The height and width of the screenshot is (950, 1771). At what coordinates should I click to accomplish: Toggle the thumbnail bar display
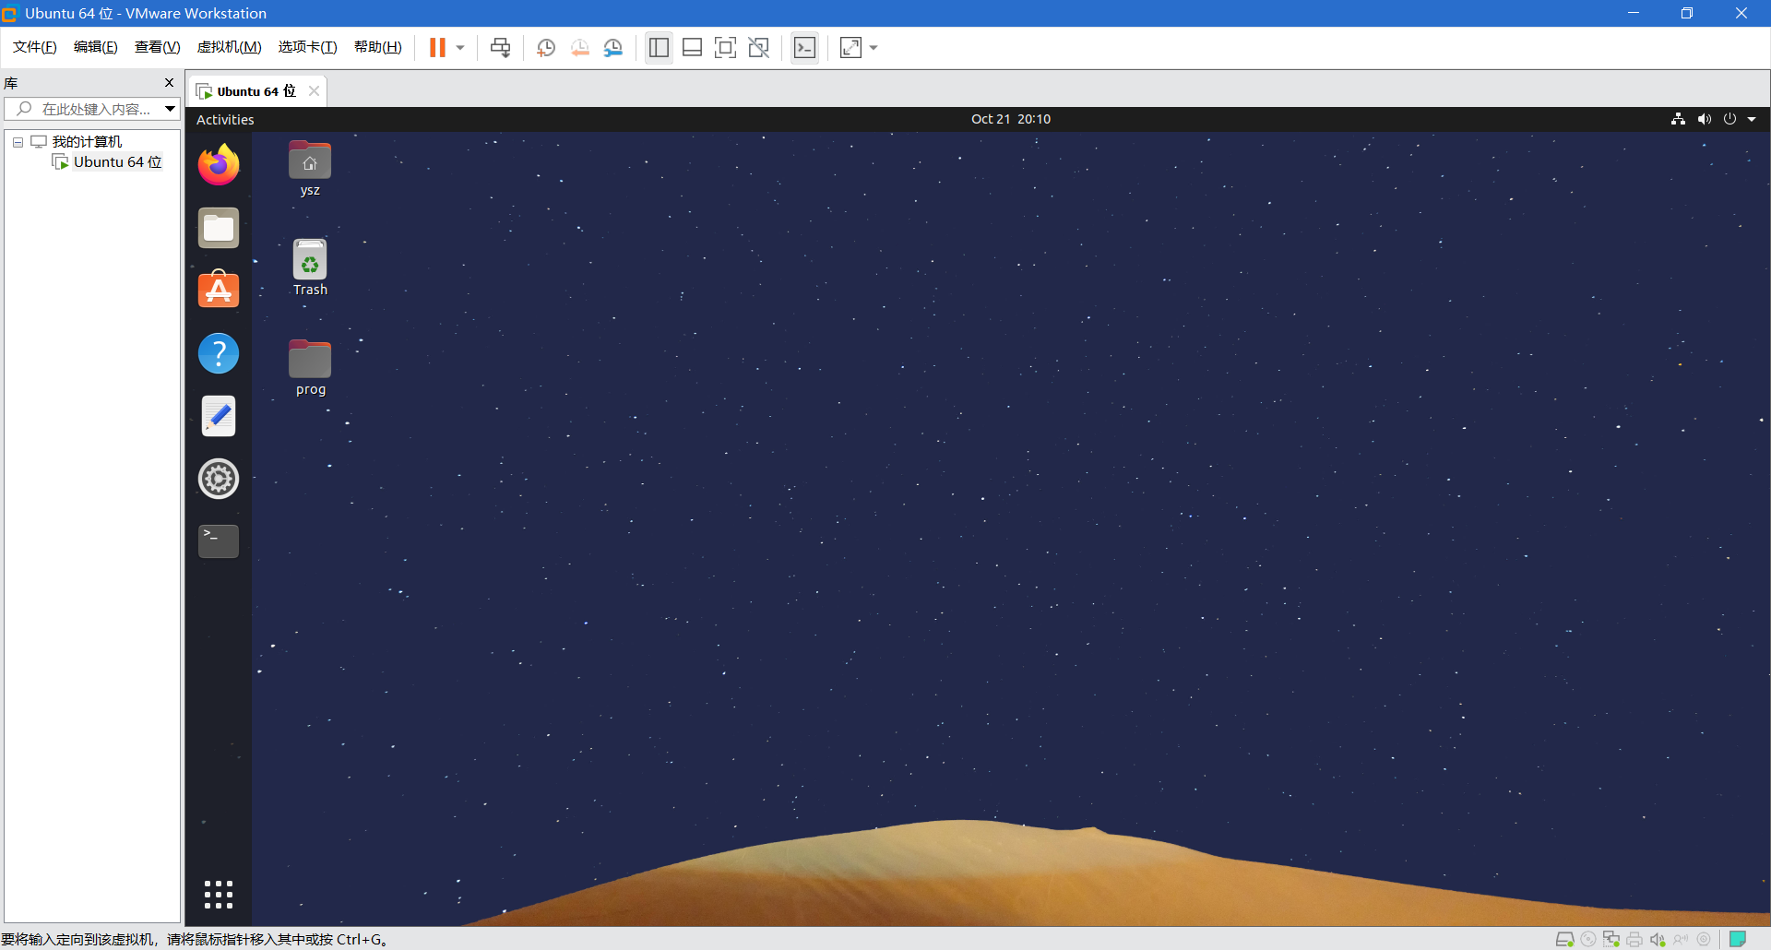pos(693,47)
